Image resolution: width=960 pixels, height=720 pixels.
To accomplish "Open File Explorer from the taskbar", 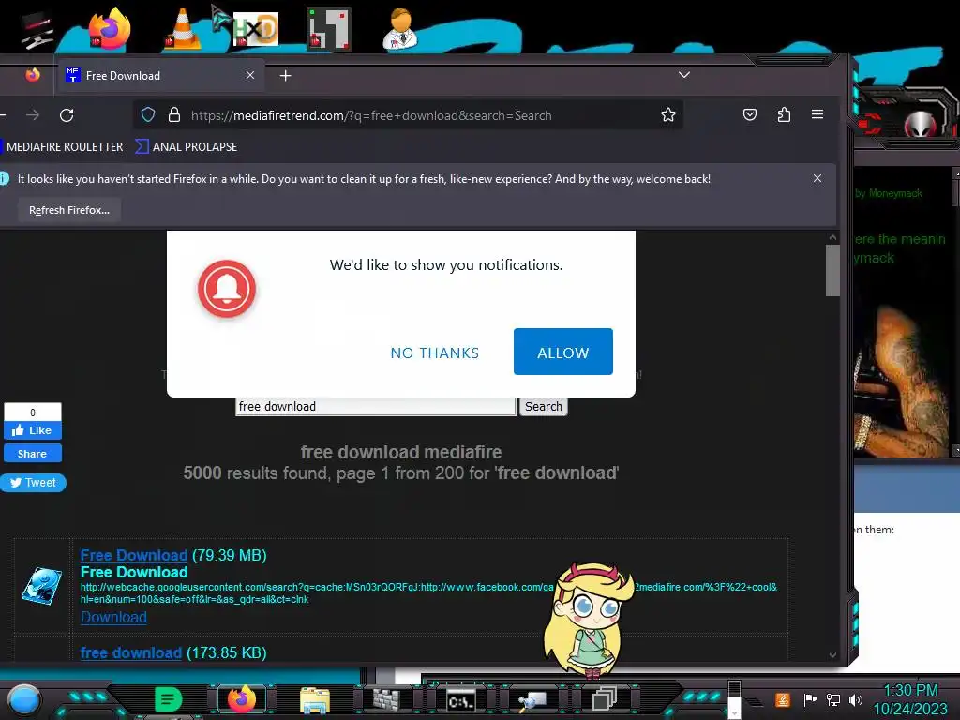I will point(315,700).
